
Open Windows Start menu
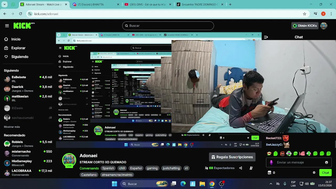114,184
